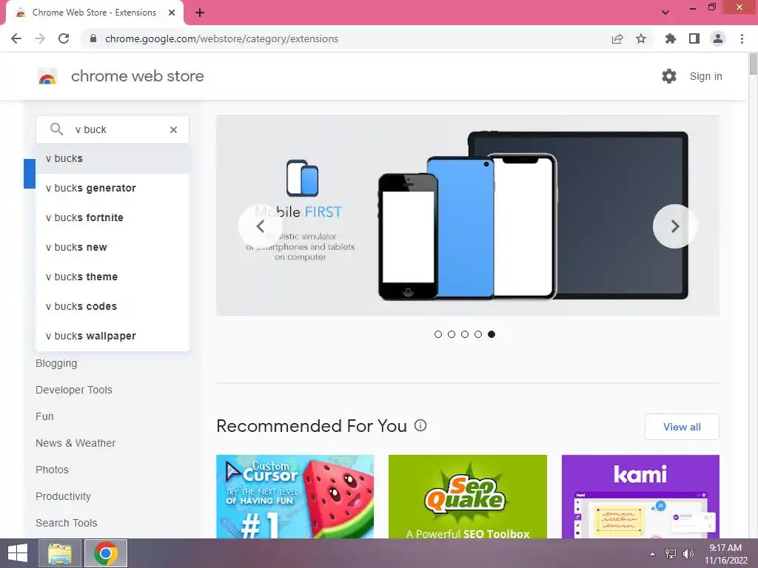The height and width of the screenshot is (568, 758).
Task: Click the lock icon in address bar
Action: [x=94, y=38]
